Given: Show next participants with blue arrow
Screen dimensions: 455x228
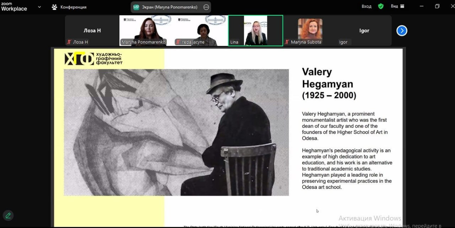Looking at the screenshot, I should click(x=402, y=31).
